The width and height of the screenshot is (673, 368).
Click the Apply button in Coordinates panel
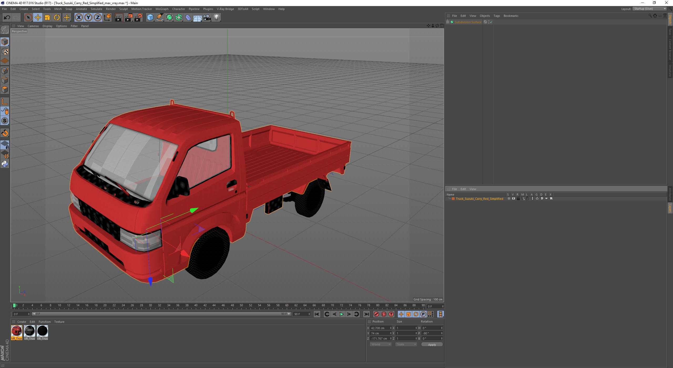click(x=432, y=344)
